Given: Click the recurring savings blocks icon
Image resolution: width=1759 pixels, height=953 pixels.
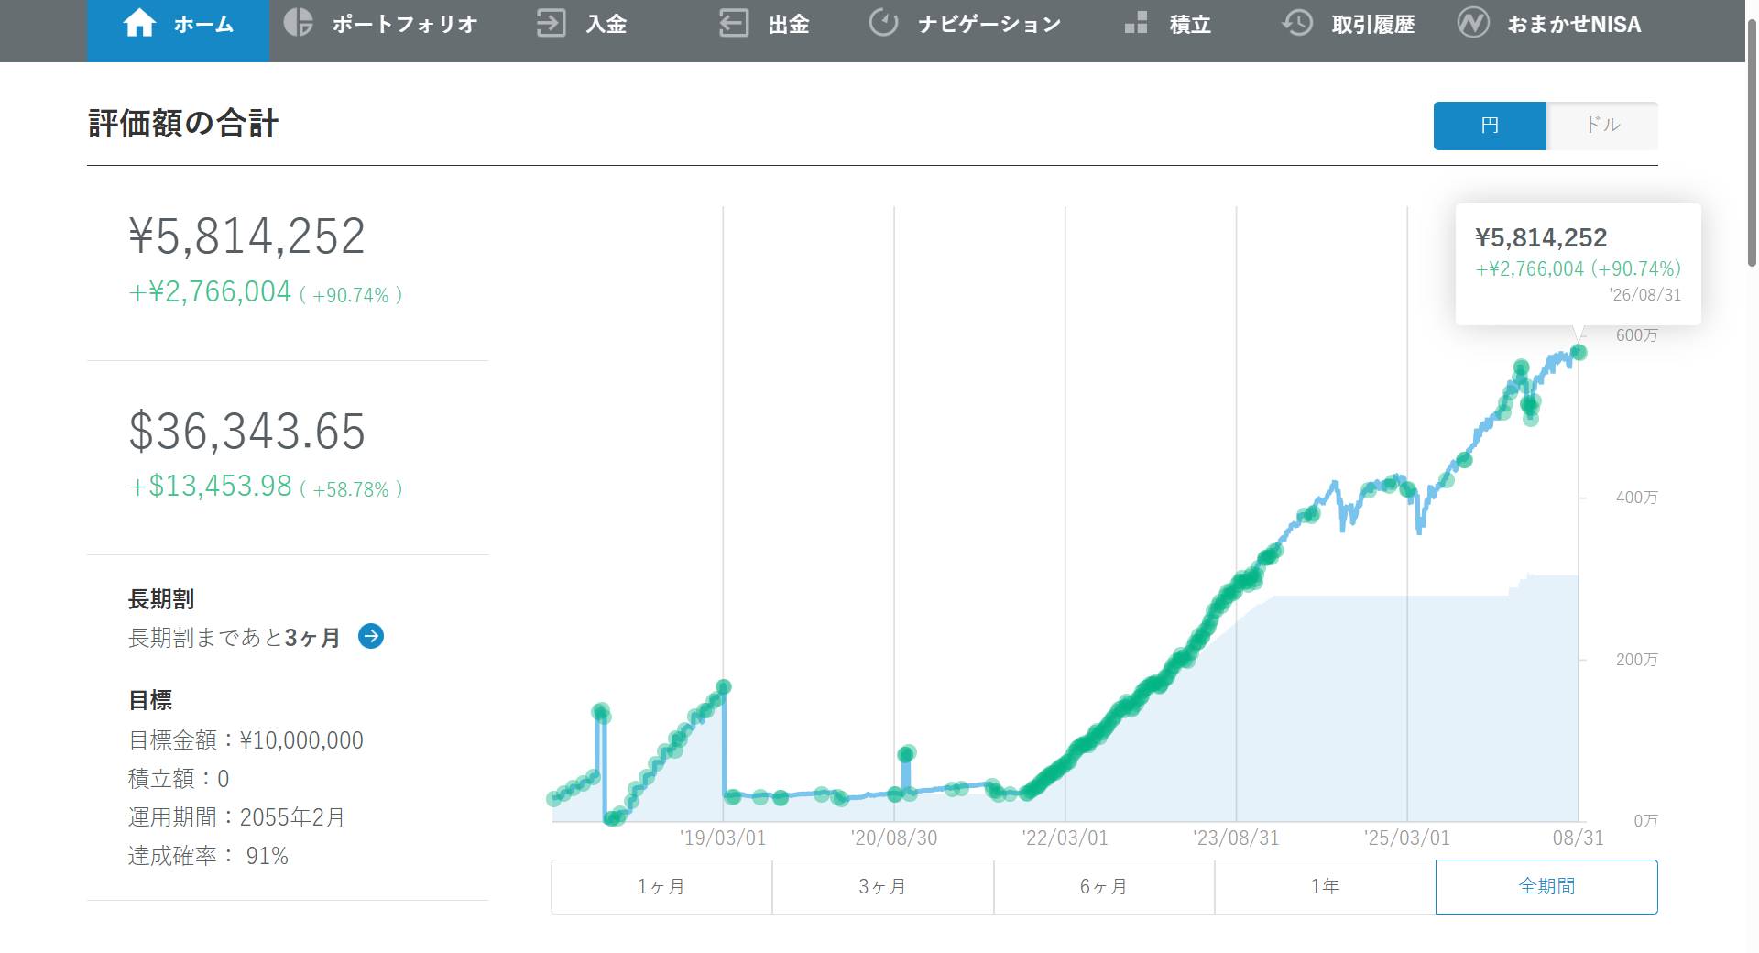Looking at the screenshot, I should (1136, 23).
